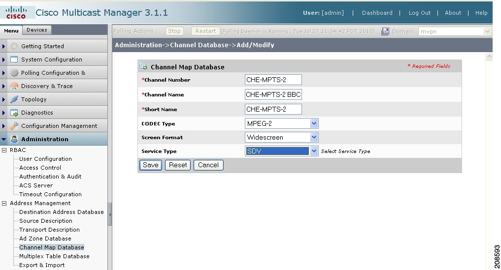
Task: Click the pop-out icon beside Domain
Action: [385, 31]
